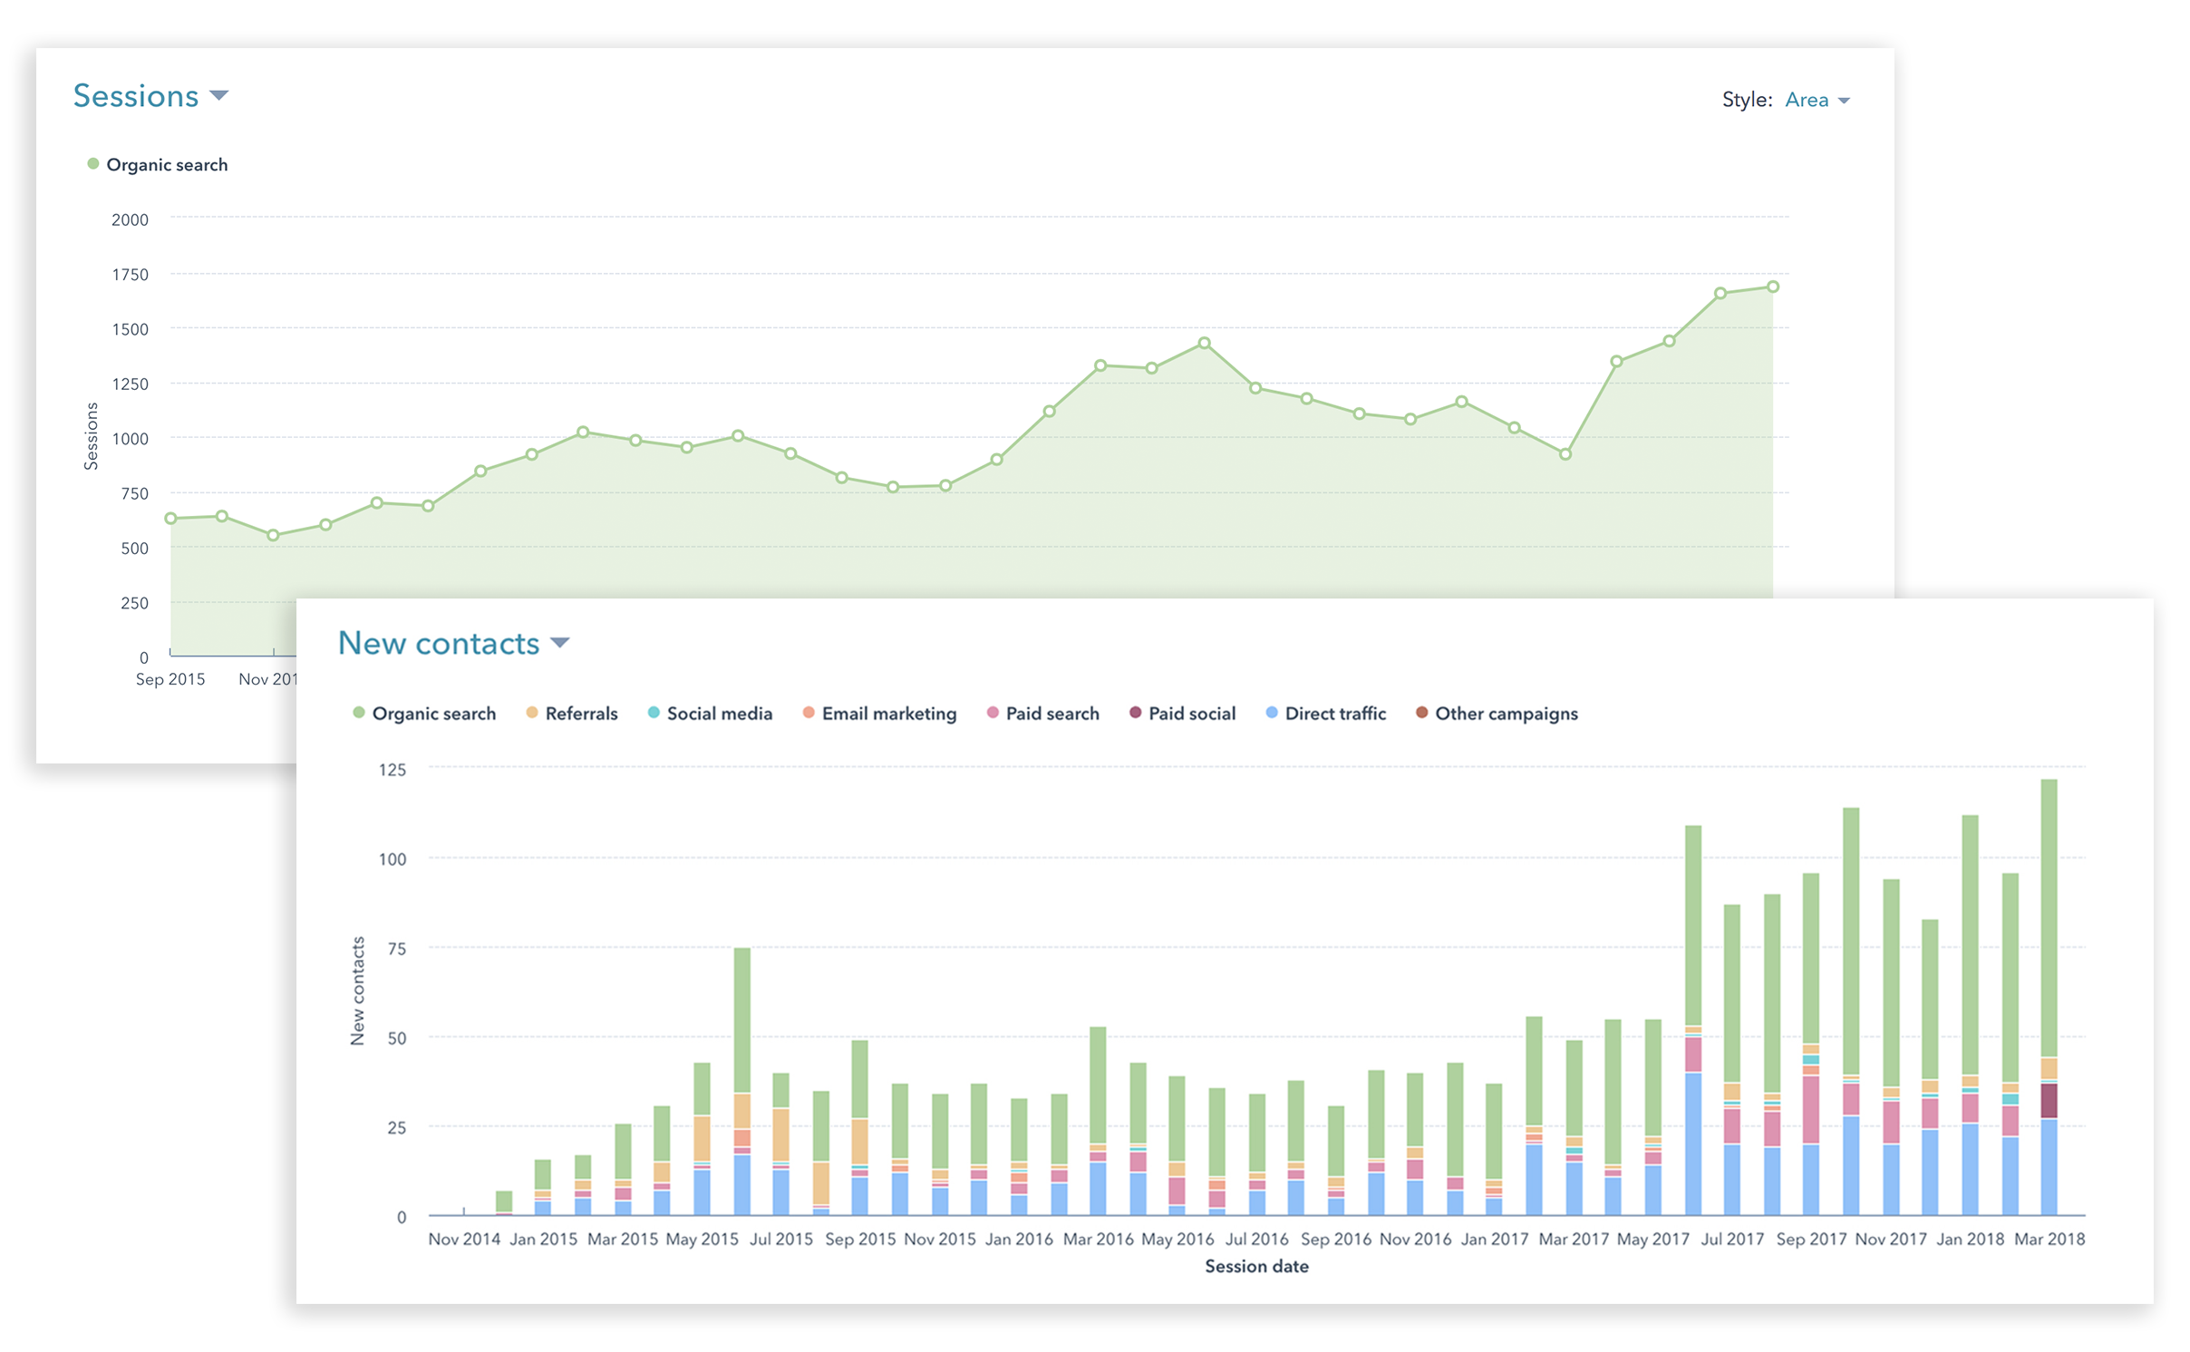Click the New contacts title text
This screenshot has height=1352, width=2190.
[x=439, y=644]
